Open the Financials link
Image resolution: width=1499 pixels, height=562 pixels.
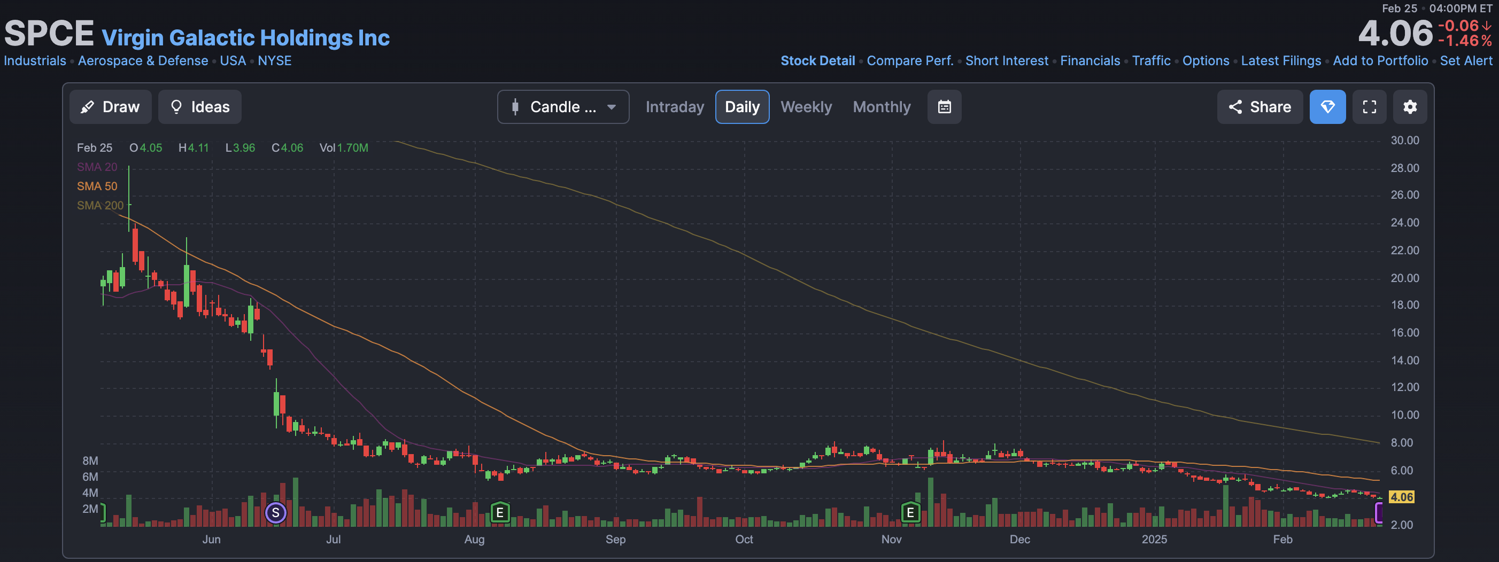[1090, 60]
